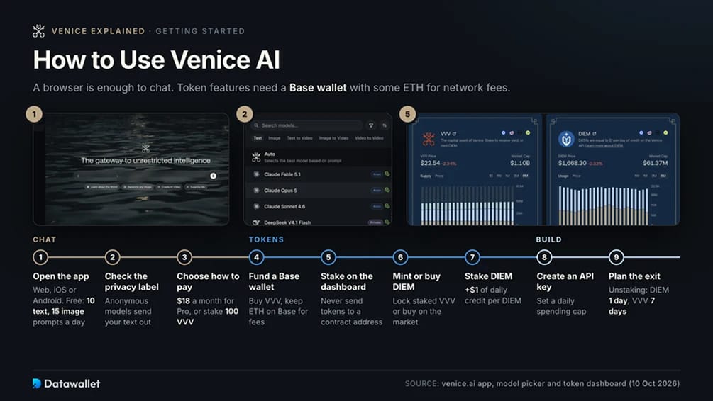This screenshot has width=713, height=401.
Task: Click the green icon on Claude Sonnet 4.6 row
Action: click(x=387, y=205)
